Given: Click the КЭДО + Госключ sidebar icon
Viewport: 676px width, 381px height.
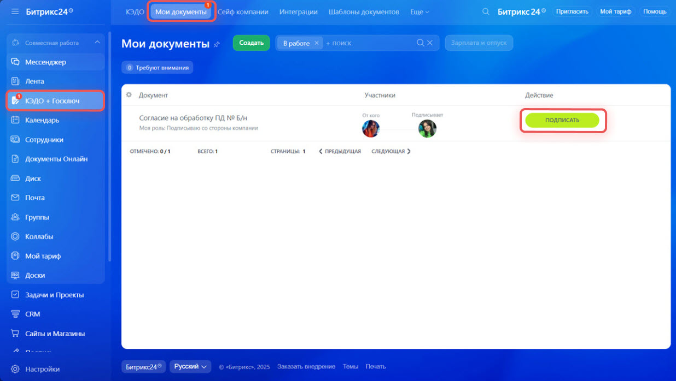Looking at the screenshot, I should click(x=15, y=101).
